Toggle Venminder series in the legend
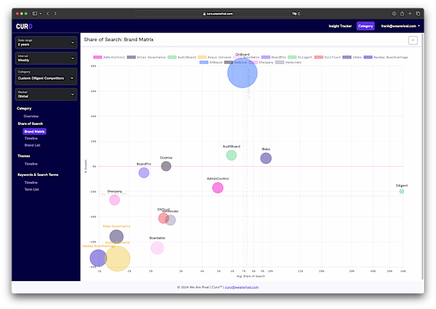 click(x=288, y=62)
